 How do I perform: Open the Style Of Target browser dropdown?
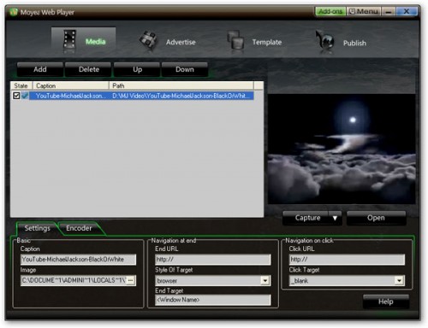265,281
